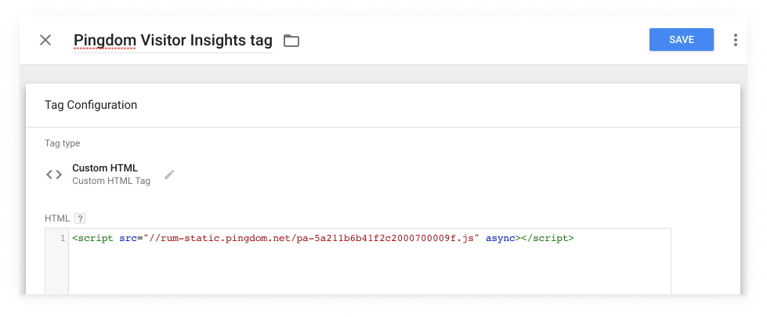This screenshot has width=767, height=317.
Task: Click the Tag type label
Action: (x=62, y=143)
